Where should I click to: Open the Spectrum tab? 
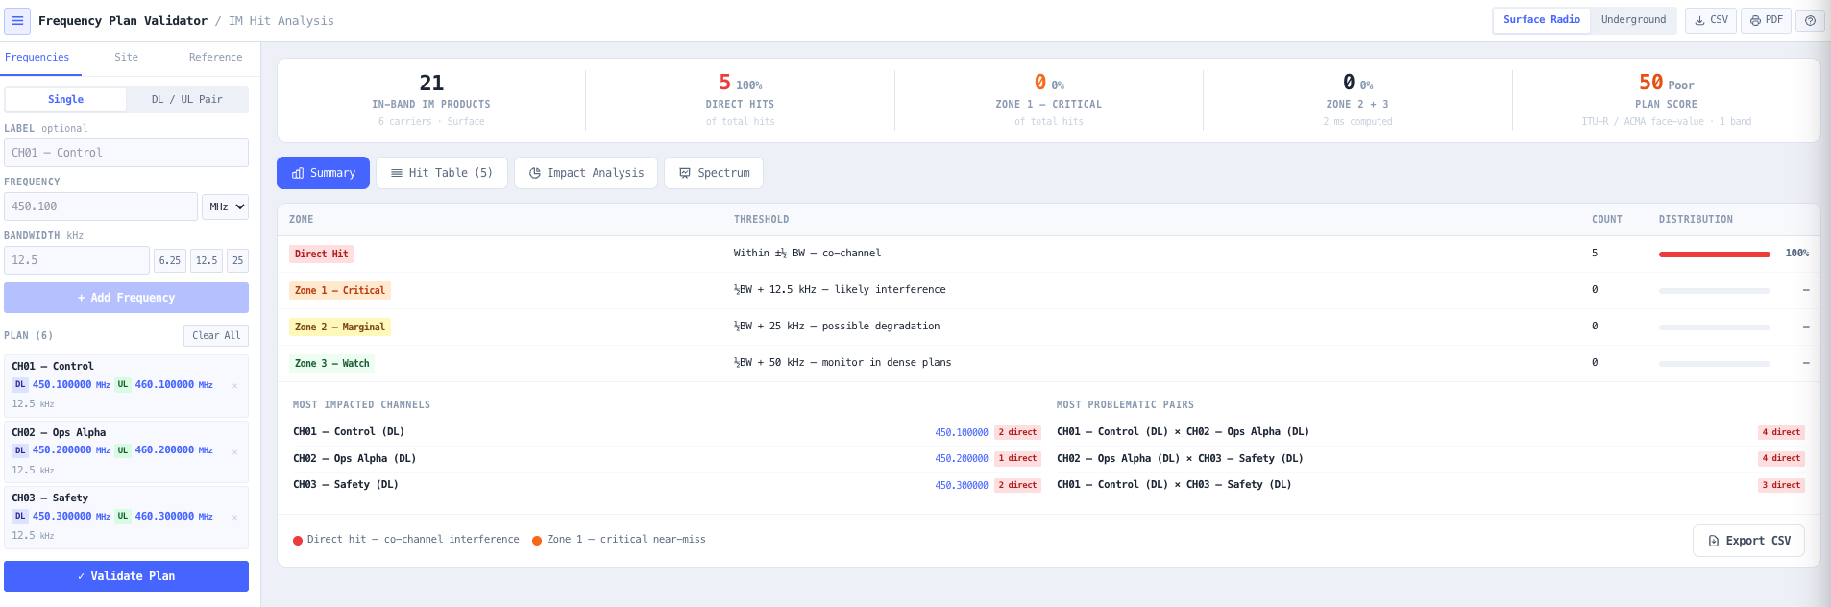[714, 173]
